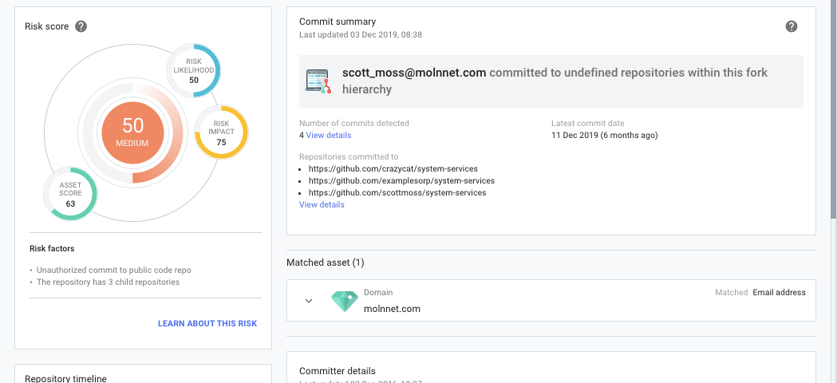Click the central 50 MEDIUM risk circle

coord(133,132)
